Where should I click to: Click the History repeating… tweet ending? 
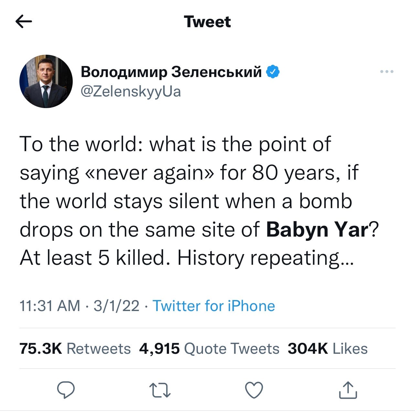tap(265, 258)
